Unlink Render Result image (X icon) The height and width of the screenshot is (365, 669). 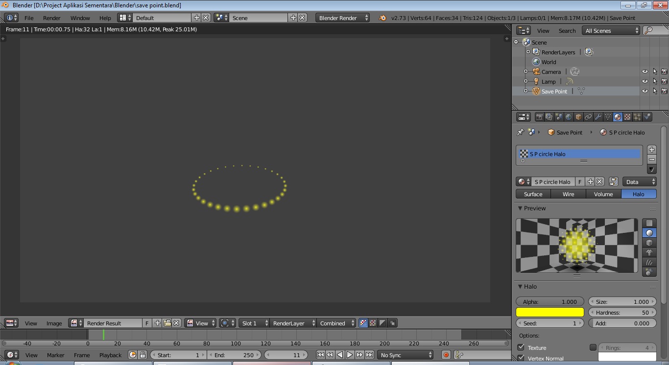tap(177, 323)
